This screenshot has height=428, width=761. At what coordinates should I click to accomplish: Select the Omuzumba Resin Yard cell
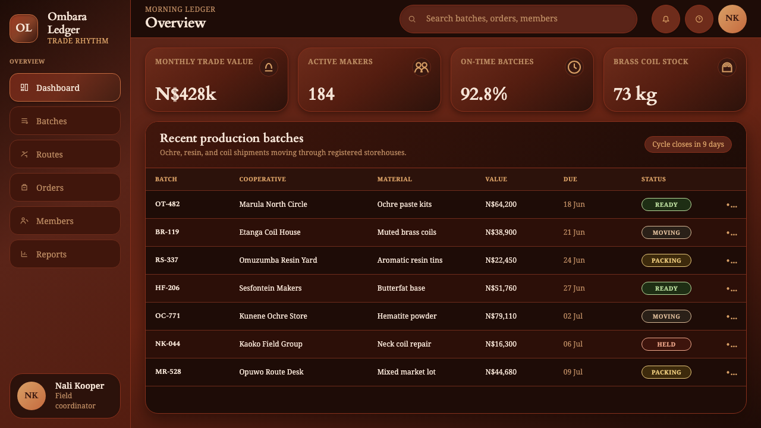tap(278, 260)
